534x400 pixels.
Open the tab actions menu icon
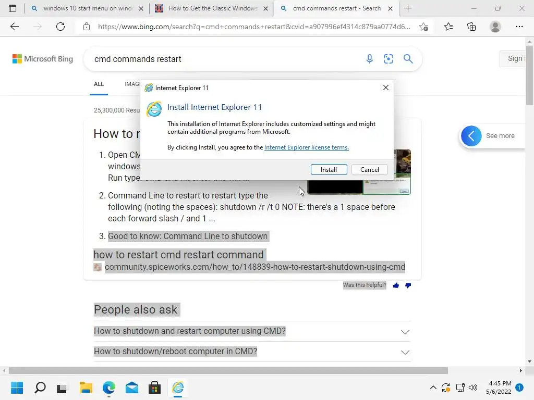click(13, 8)
